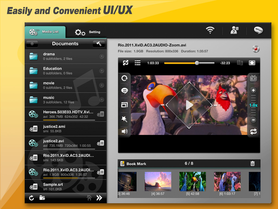The width and height of the screenshot is (278, 209).
Task: Tap the Wi-Fi transfer icon
Action: coord(210,30)
